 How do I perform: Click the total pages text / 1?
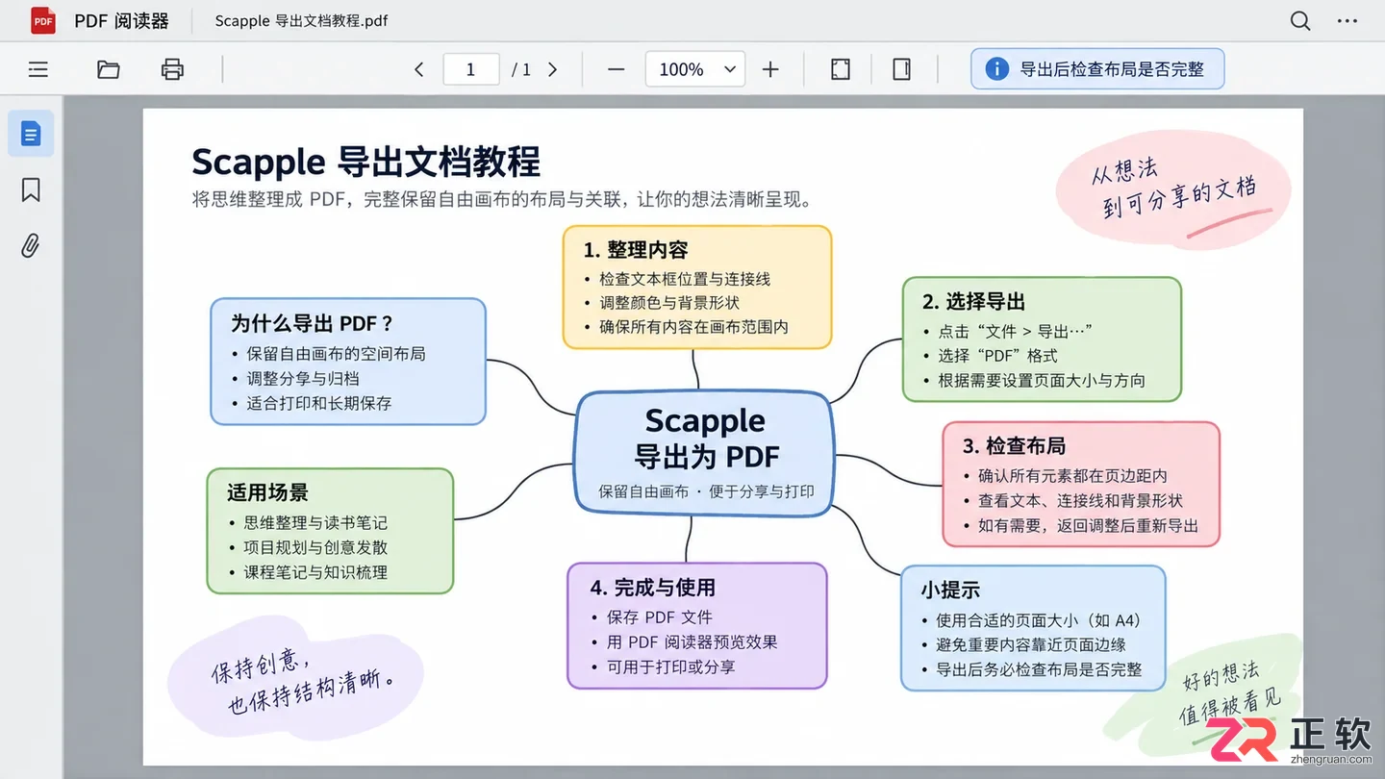(521, 69)
